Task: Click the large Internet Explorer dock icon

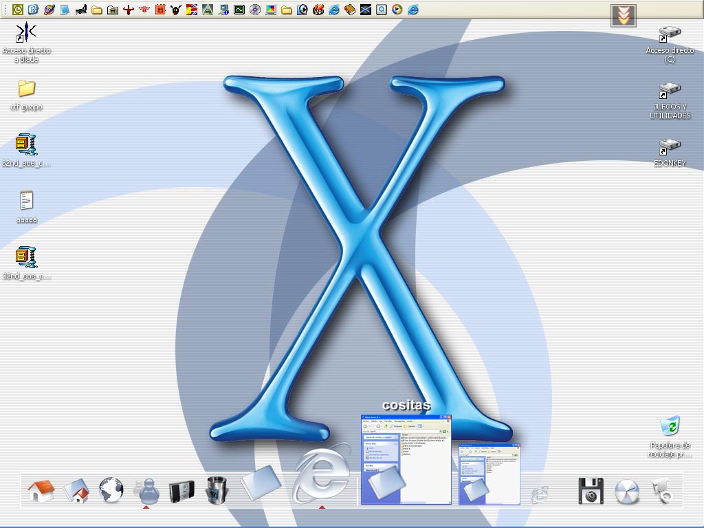Action: point(321,474)
